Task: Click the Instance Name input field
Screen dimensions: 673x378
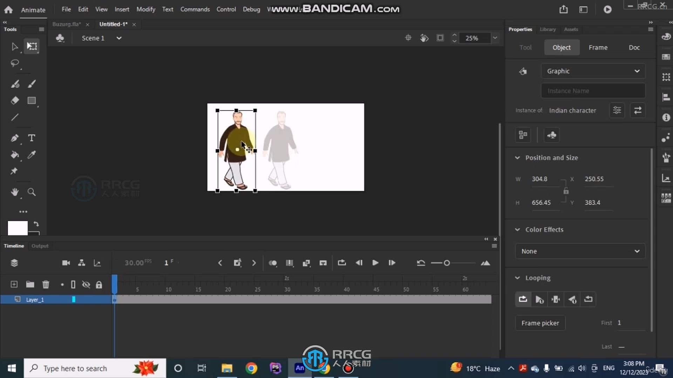Action: click(593, 90)
